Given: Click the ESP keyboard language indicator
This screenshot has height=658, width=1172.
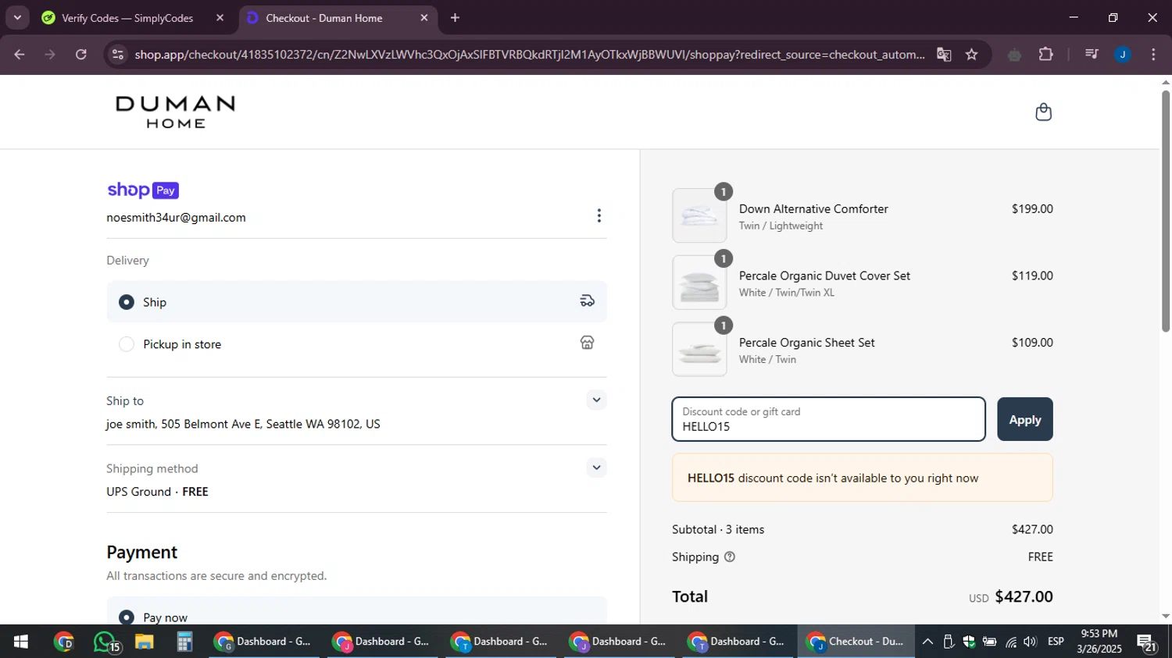Looking at the screenshot, I should pyautogui.click(x=1056, y=642).
